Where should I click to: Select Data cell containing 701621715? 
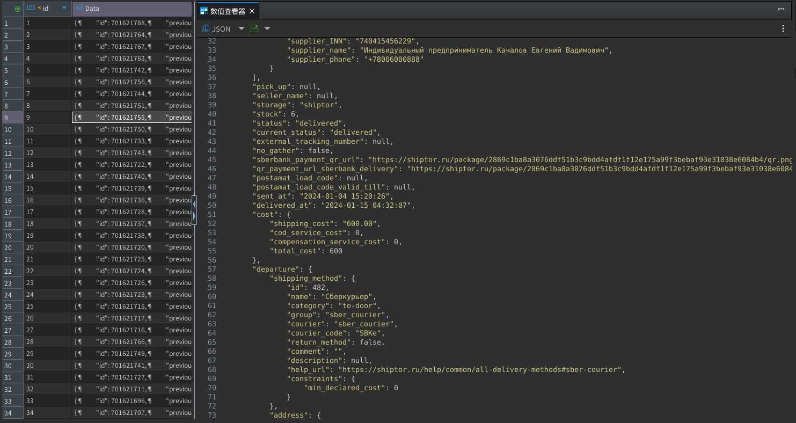[x=132, y=307]
